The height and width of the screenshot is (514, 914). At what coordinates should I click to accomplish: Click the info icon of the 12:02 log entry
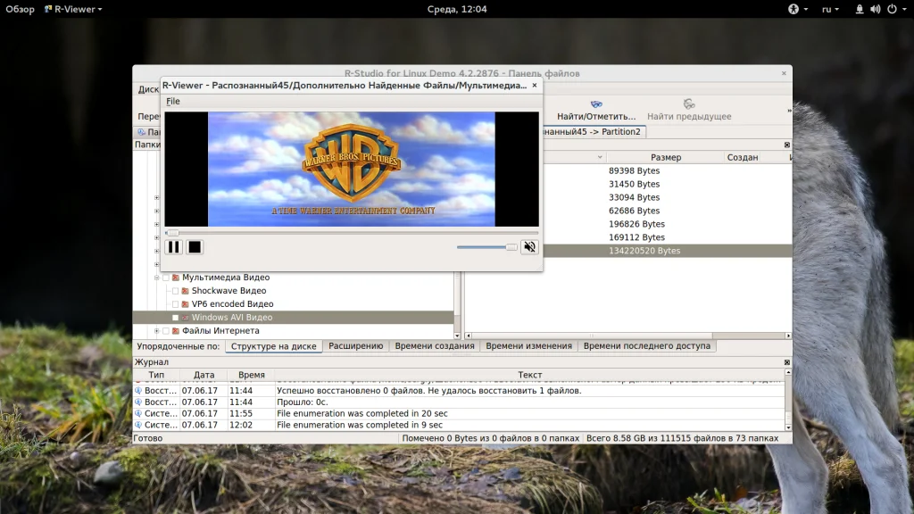coord(138,426)
